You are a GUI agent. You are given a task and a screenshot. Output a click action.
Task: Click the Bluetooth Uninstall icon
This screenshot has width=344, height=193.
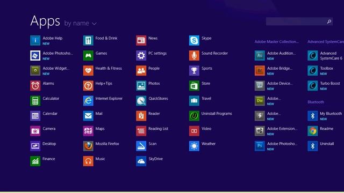click(313, 146)
